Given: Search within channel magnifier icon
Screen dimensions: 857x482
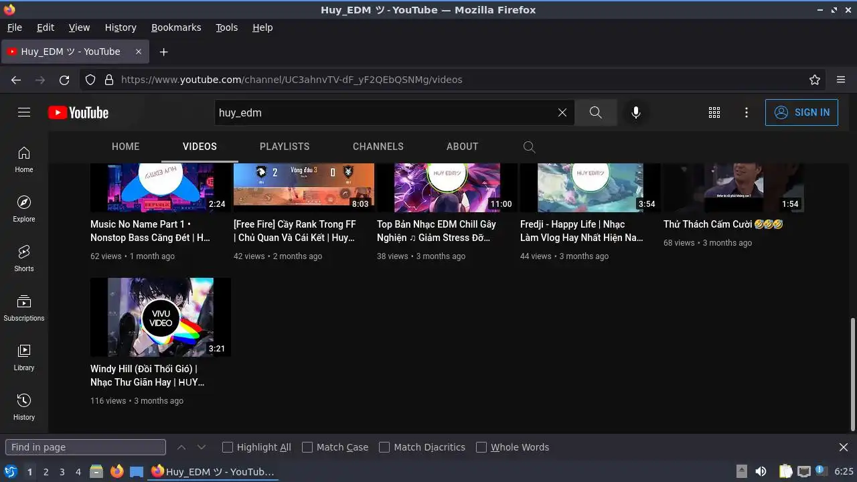Looking at the screenshot, I should (529, 147).
